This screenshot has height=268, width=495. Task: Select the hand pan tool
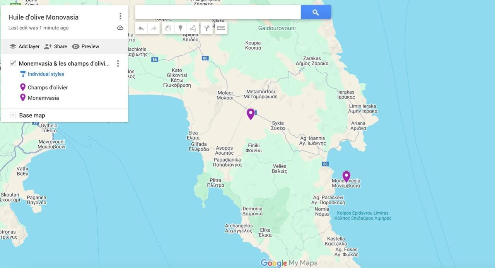[x=168, y=28]
